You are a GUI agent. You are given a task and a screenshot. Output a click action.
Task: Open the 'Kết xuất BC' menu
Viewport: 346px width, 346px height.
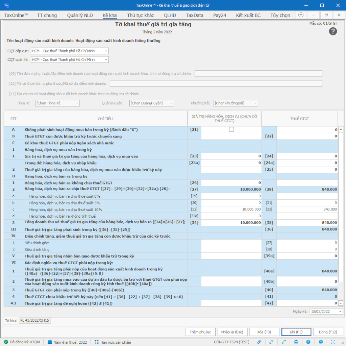pos(248,15)
